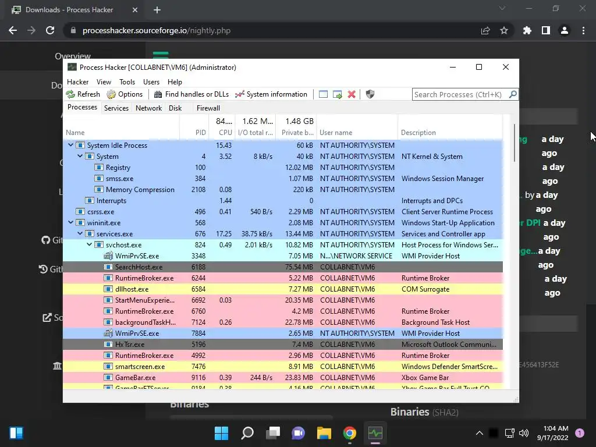The height and width of the screenshot is (447, 596).
Task: Select HxTsr.exe process row
Action: click(283, 345)
